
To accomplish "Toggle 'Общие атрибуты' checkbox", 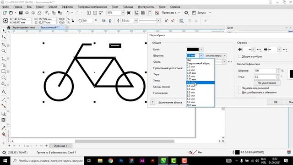I will 239,56.
